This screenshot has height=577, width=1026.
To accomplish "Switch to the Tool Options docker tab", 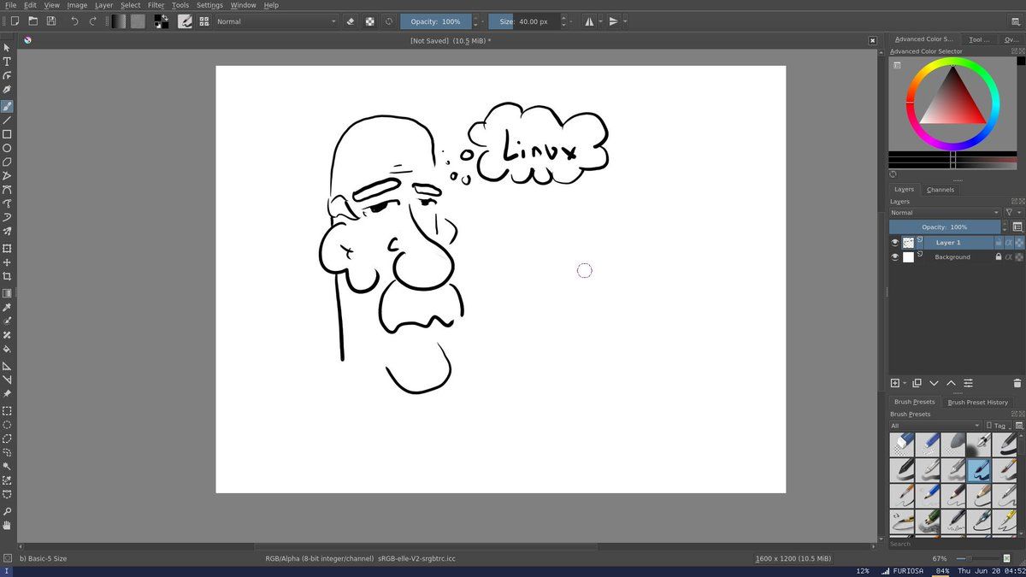I will (979, 39).
